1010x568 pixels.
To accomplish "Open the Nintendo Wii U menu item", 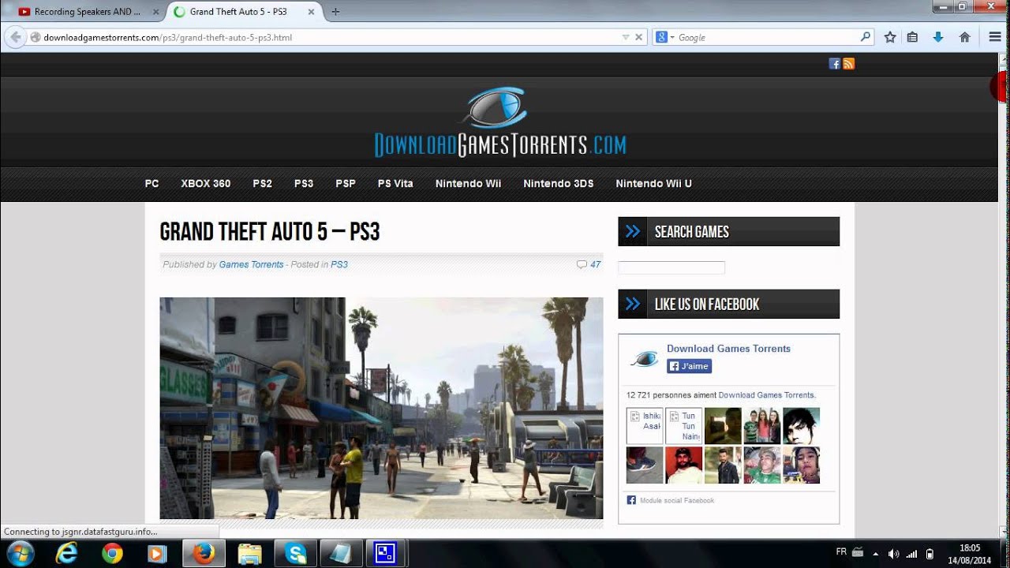I will point(653,183).
